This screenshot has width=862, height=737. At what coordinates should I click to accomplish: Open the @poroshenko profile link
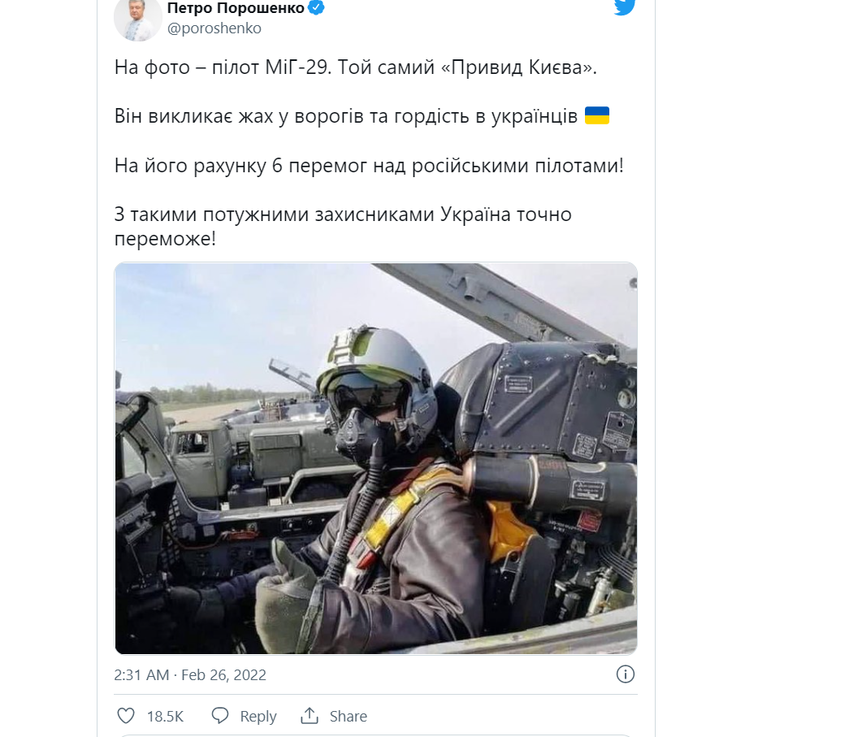point(214,27)
